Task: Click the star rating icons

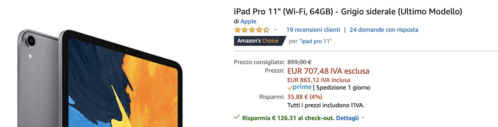Action: point(252,30)
